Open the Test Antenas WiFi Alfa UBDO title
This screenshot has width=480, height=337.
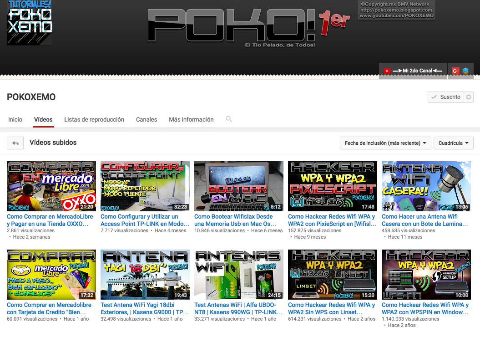238,308
